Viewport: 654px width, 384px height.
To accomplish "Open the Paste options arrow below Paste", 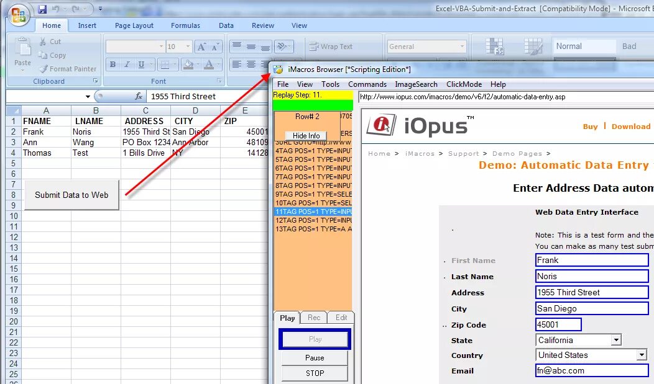I will (22, 69).
